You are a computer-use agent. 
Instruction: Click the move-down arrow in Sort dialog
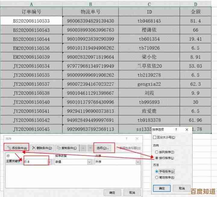(90, 148)
